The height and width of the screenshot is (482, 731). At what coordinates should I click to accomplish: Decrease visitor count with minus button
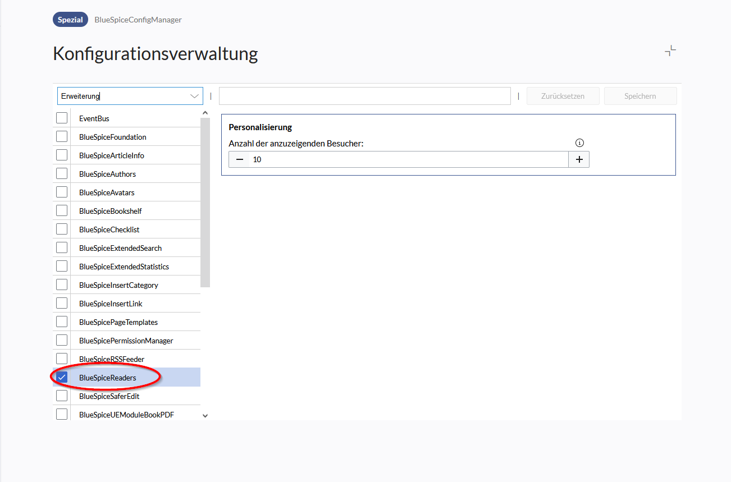coord(240,159)
